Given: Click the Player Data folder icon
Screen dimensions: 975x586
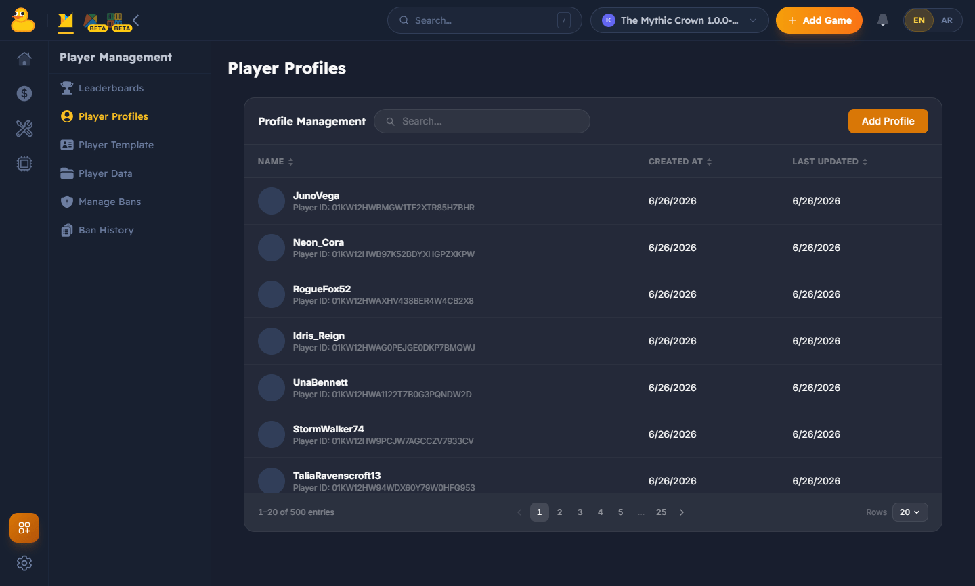Looking at the screenshot, I should [67, 173].
